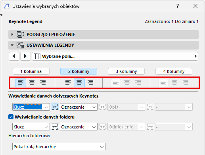Close the Ustawienia wybranych obiektów dialog
Image resolution: width=205 pixels, height=155 pixels.
coord(195,6)
